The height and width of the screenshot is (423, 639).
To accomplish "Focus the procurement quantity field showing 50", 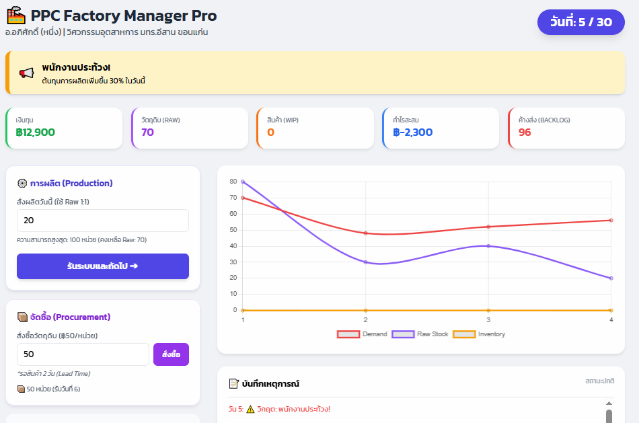I will 83,354.
